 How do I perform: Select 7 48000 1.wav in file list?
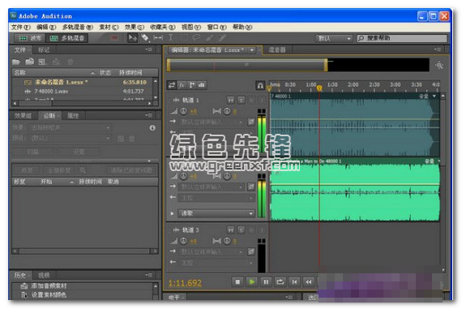pos(83,92)
